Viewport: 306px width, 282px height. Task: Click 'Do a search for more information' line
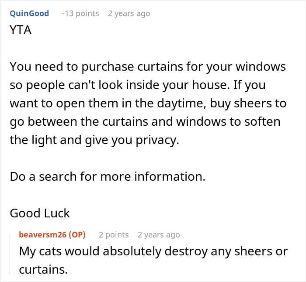(108, 176)
